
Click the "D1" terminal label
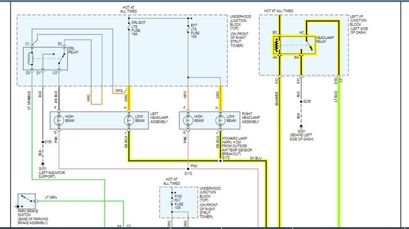pyautogui.click(x=38, y=73)
